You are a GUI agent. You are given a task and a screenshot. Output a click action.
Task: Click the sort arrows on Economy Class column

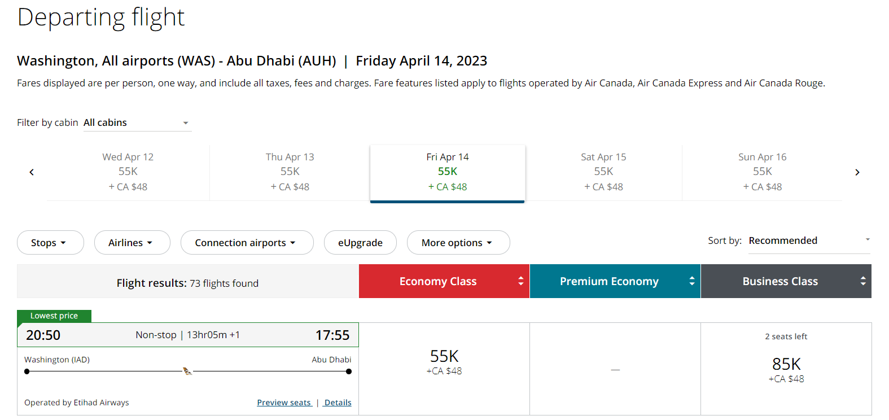click(520, 281)
